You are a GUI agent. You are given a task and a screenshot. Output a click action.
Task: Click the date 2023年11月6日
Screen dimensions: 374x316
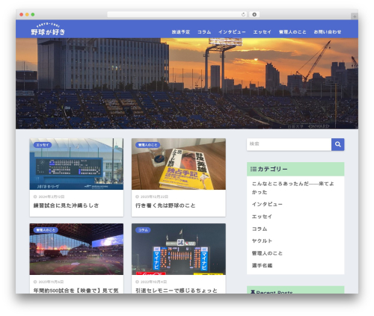[x=51, y=282]
